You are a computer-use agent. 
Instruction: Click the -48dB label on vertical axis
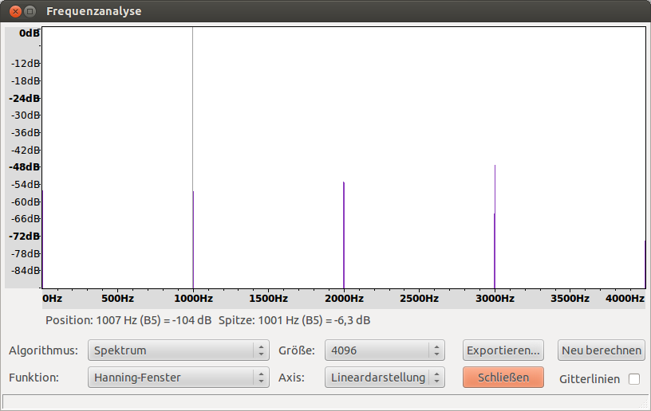tap(25, 167)
